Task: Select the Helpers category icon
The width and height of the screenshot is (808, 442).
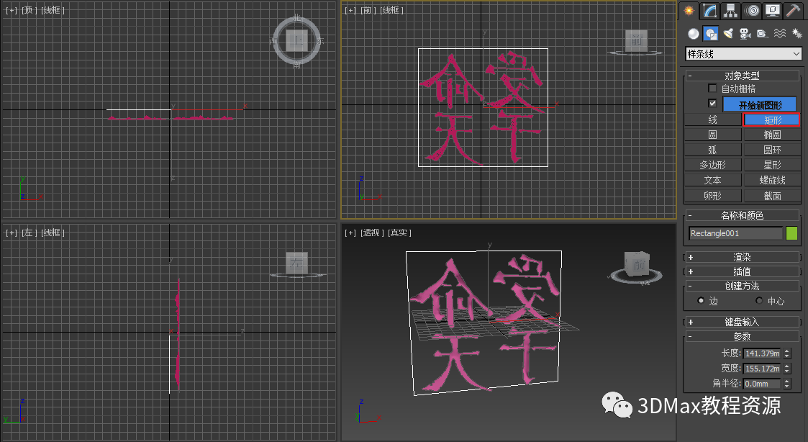Action: pyautogui.click(x=762, y=34)
